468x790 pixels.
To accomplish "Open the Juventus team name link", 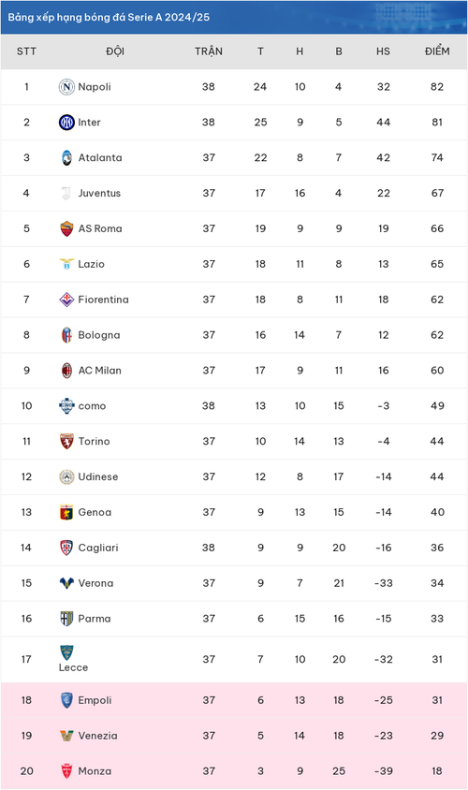I will 99,193.
